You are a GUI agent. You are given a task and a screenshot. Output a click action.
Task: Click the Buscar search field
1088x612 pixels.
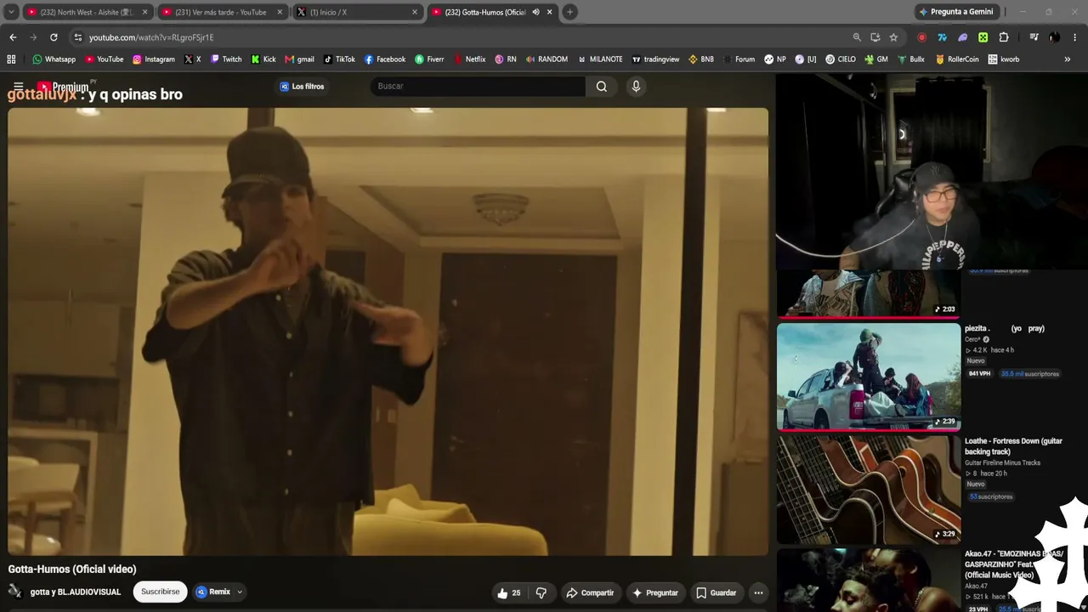pyautogui.click(x=478, y=86)
